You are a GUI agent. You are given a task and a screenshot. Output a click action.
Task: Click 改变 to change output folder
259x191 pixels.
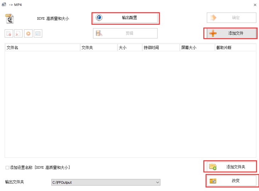point(231,181)
